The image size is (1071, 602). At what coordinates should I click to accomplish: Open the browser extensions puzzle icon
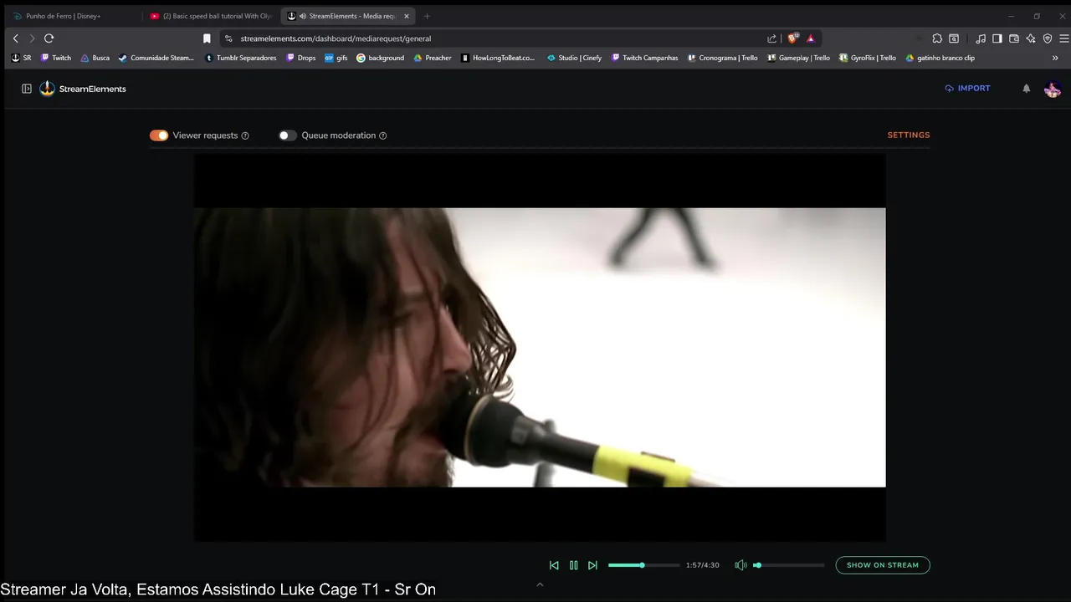point(937,38)
